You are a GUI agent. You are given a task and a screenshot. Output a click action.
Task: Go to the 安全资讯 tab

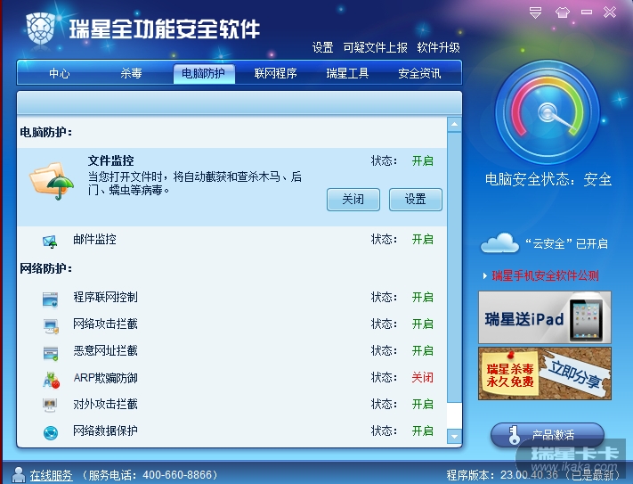point(419,73)
